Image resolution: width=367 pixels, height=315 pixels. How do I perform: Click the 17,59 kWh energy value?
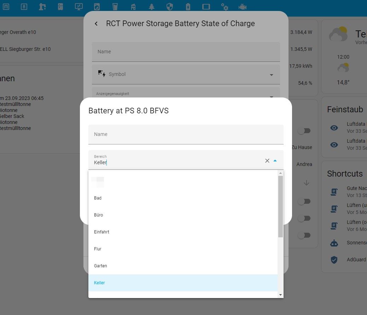(301, 66)
